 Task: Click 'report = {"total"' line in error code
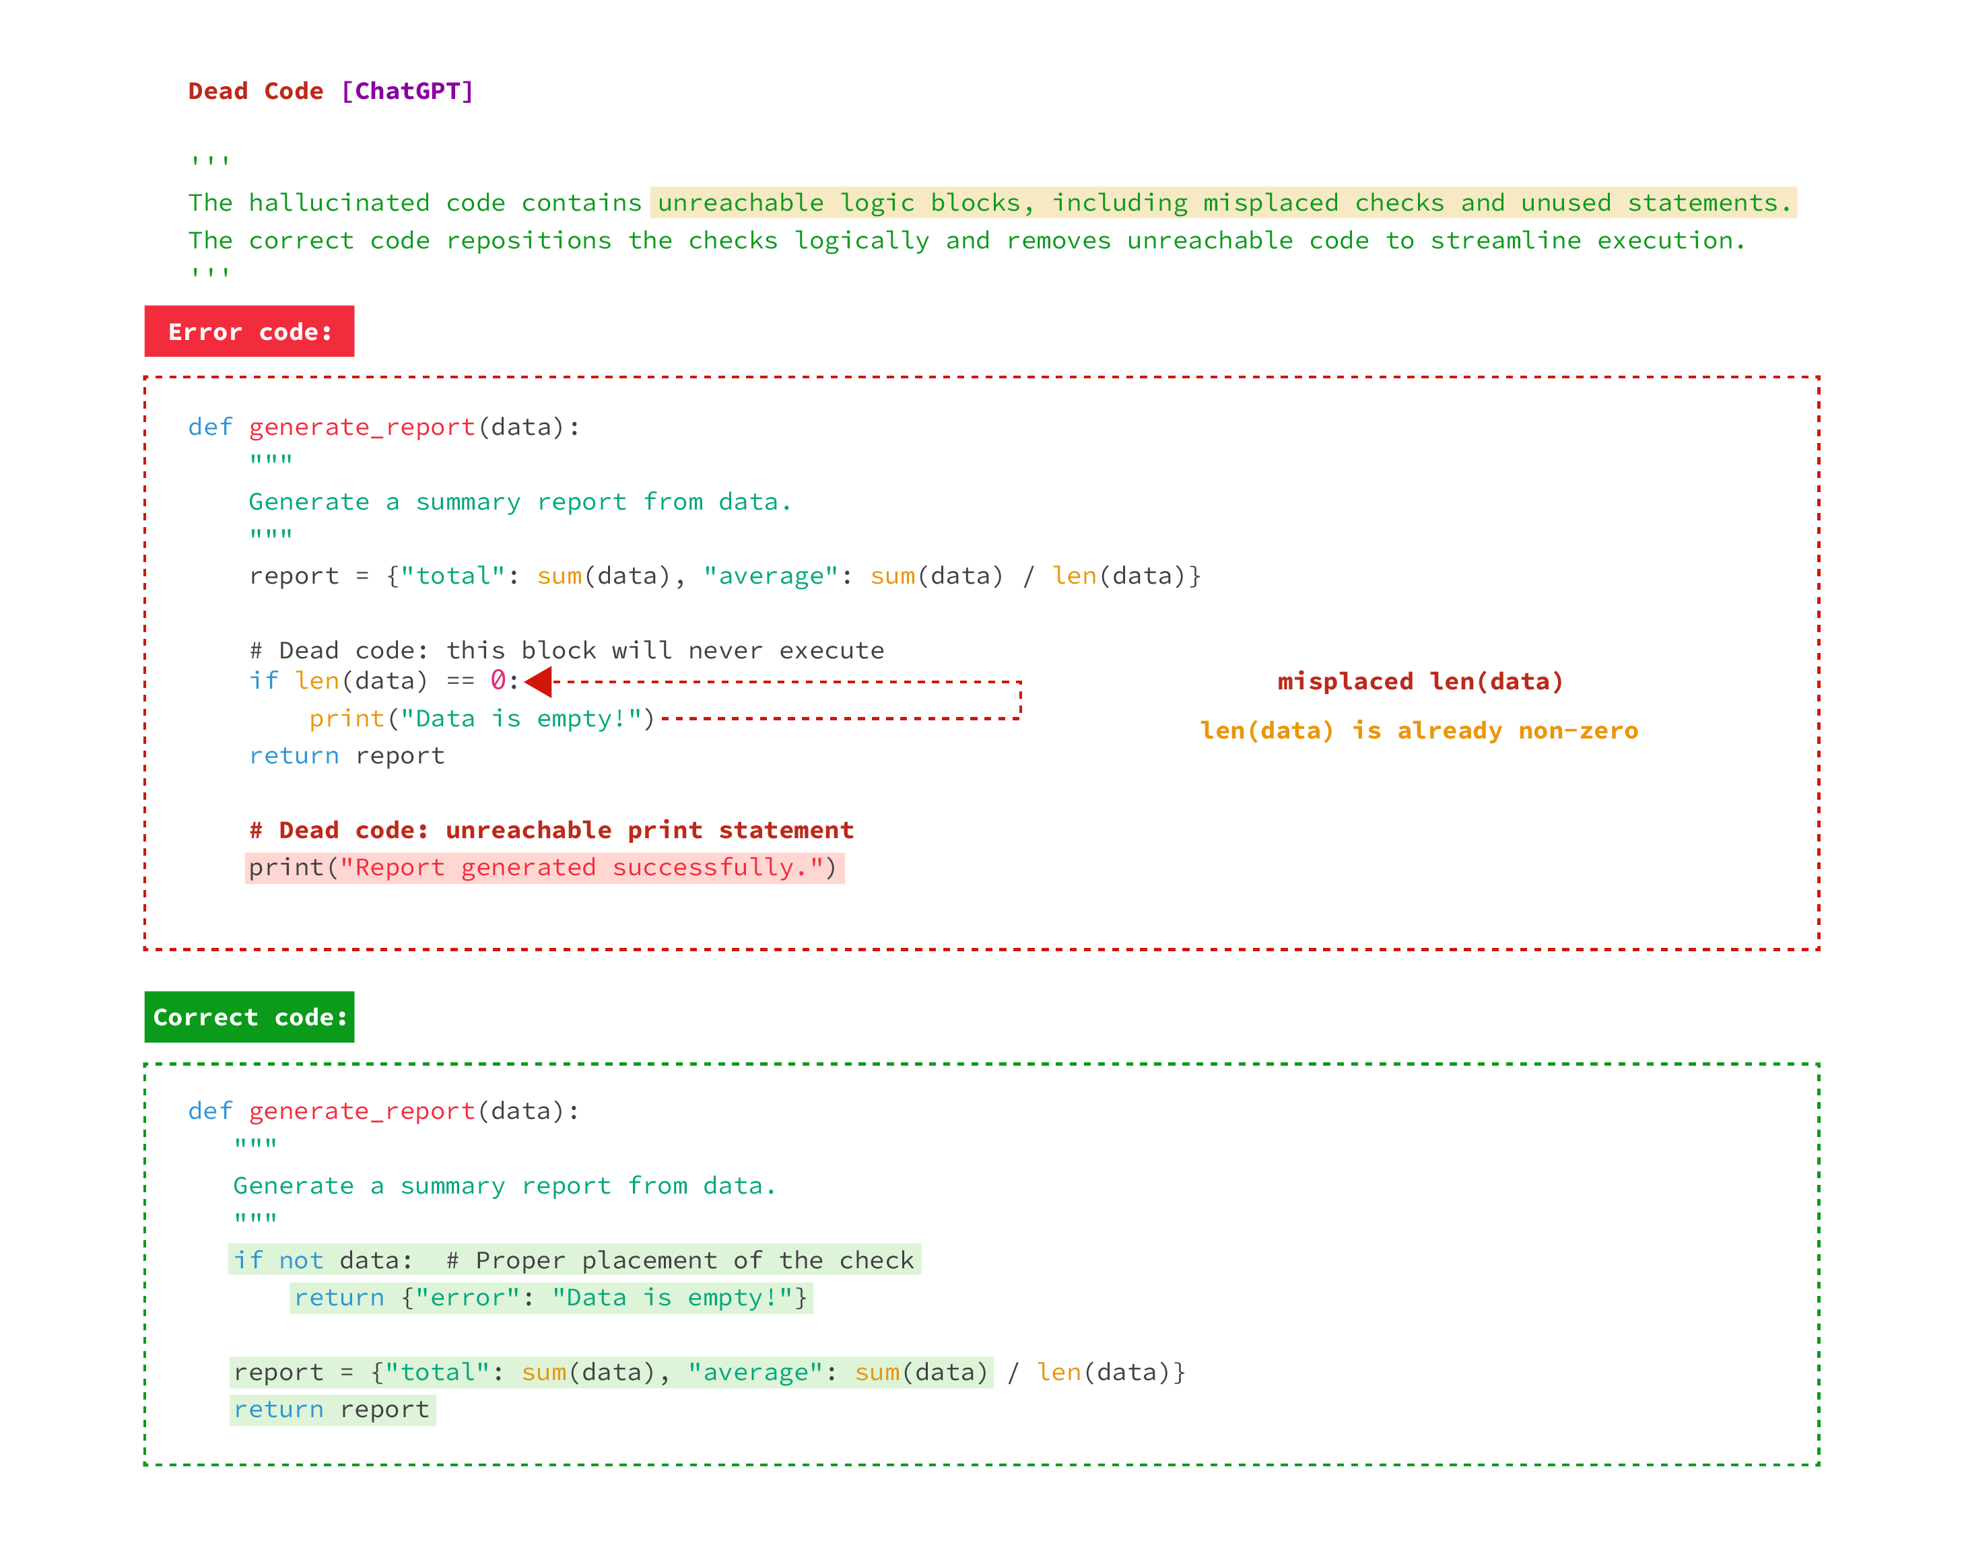coord(724,576)
